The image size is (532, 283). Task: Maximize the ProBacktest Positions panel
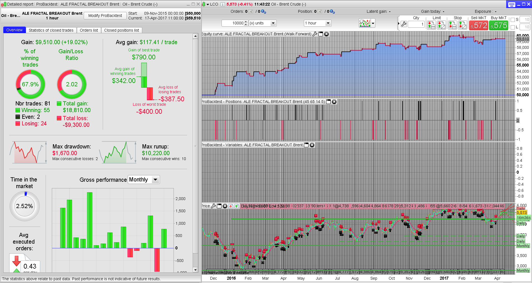(x=329, y=102)
